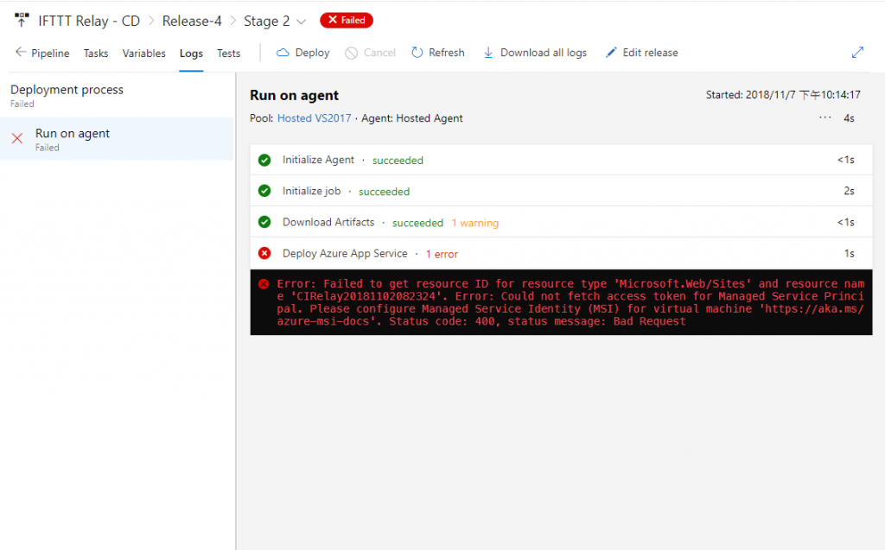Click the Cancel circle icon
This screenshot has width=885, height=550.
click(x=351, y=53)
